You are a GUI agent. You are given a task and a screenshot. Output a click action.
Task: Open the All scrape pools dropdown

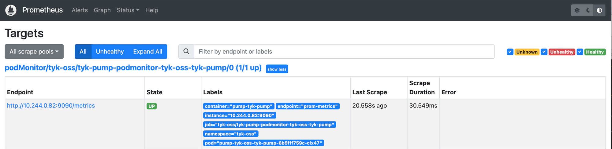click(x=34, y=52)
